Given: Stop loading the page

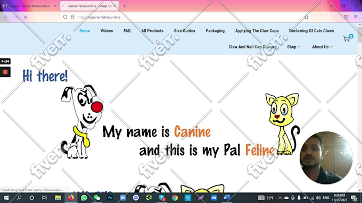Looking at the screenshot, I should pos(26,17).
